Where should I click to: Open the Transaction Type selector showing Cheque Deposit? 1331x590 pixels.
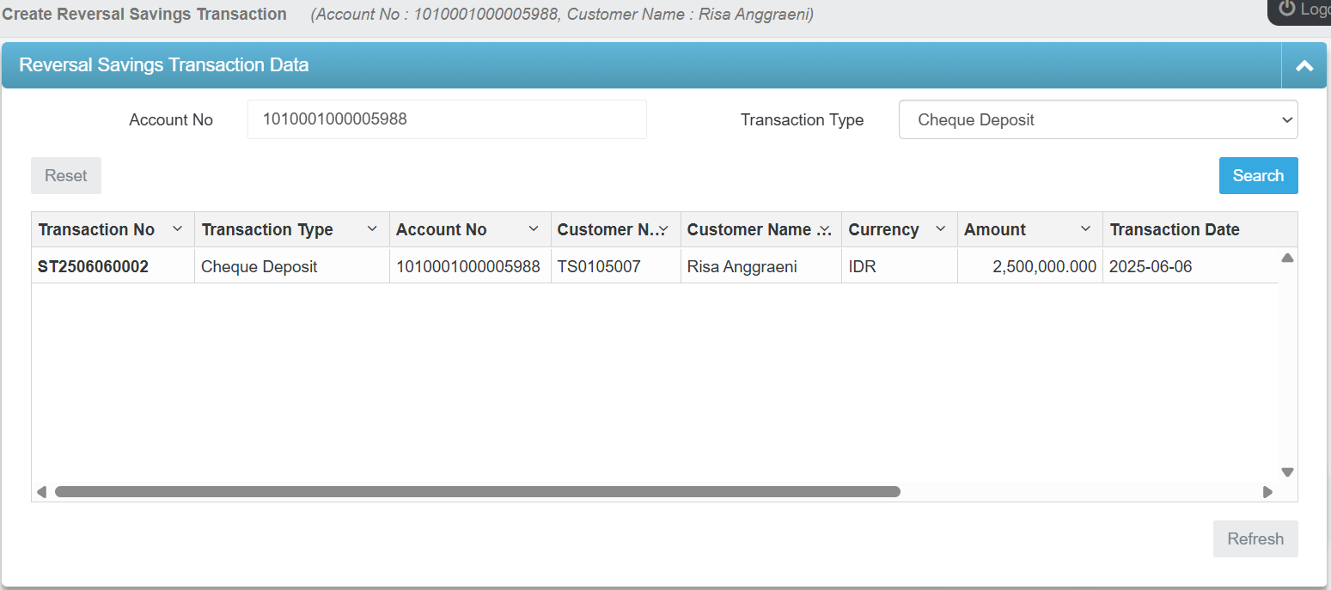(x=1098, y=119)
